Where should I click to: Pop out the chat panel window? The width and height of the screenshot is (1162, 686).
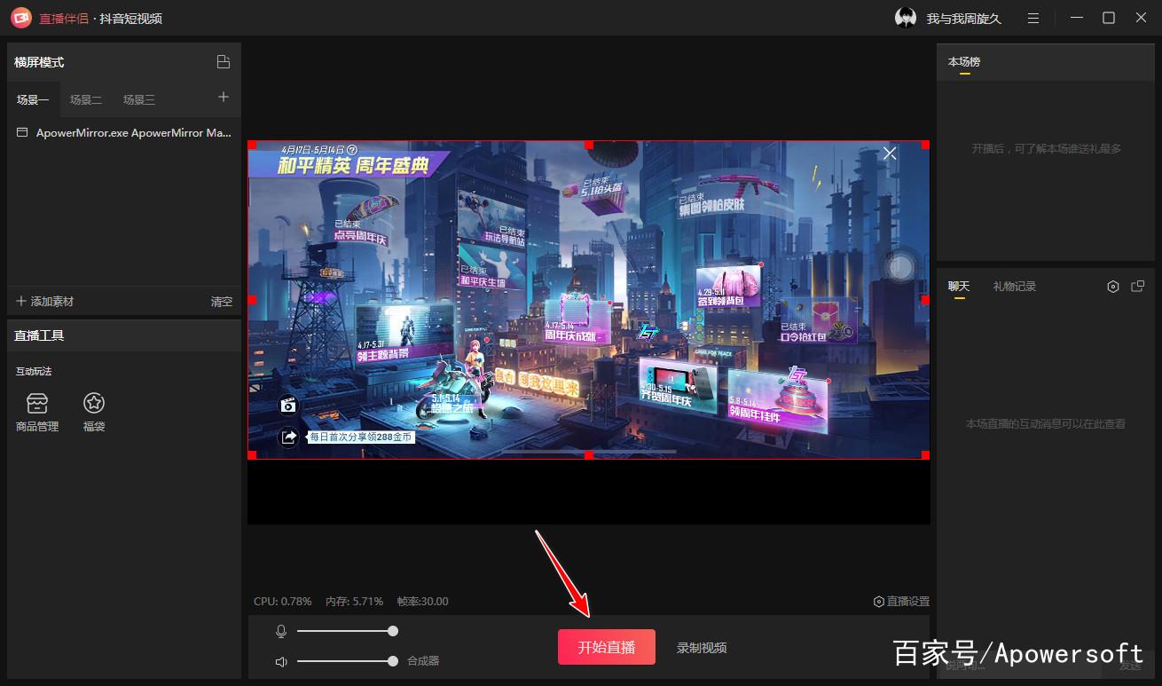[x=1138, y=287]
